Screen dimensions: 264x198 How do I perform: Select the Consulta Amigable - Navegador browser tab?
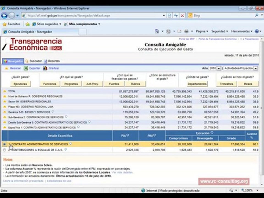[40, 32]
